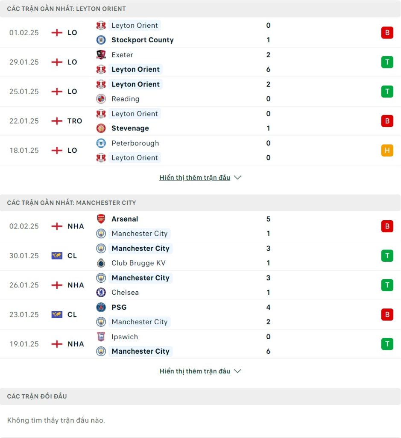Click the PSG club crest icon
Viewport: 401px width, 438px height.
[x=101, y=307]
